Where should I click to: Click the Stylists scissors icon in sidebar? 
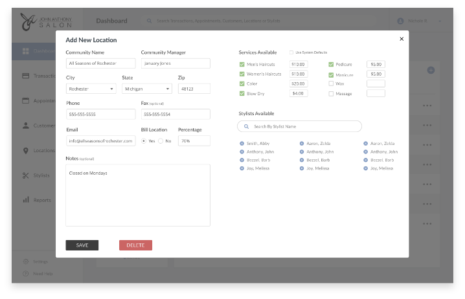[26, 175]
